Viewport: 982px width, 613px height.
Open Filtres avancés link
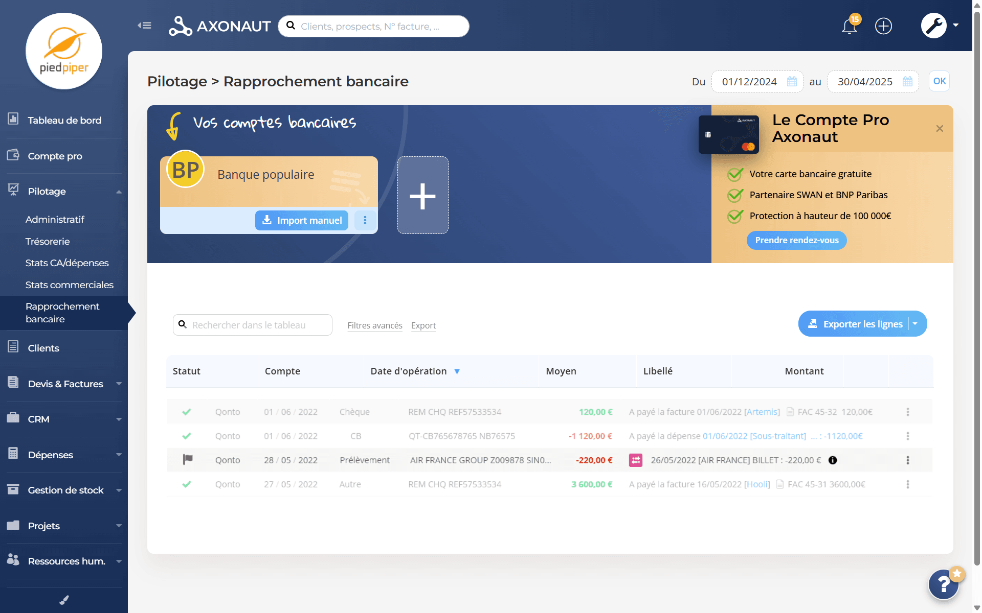pos(374,325)
